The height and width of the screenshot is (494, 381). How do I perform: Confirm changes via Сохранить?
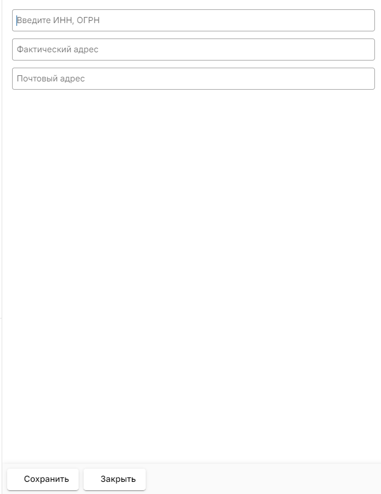point(43,479)
